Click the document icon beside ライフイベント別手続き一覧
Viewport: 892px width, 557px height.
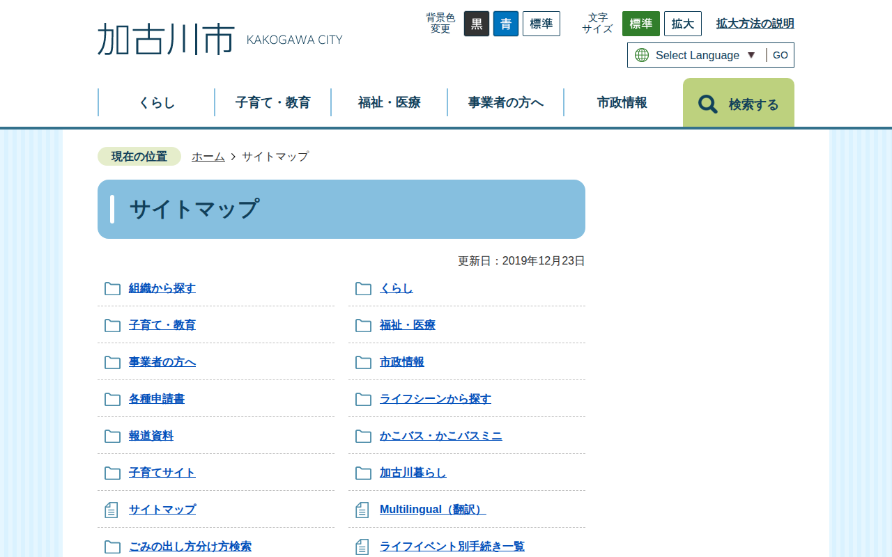pyautogui.click(x=362, y=547)
